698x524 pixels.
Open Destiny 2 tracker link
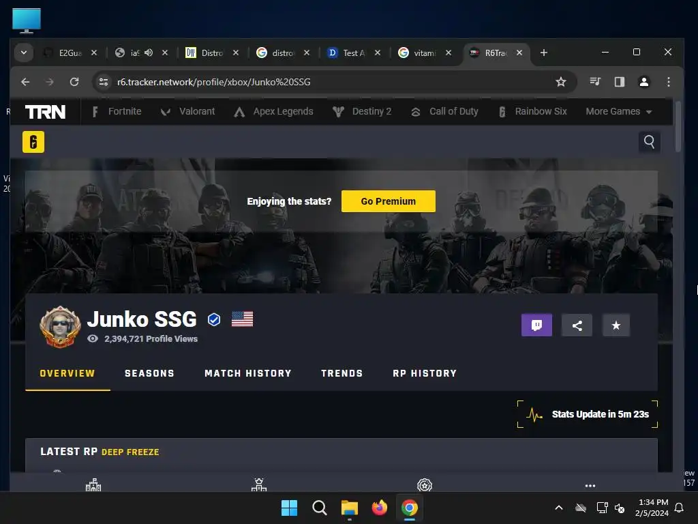pos(362,111)
